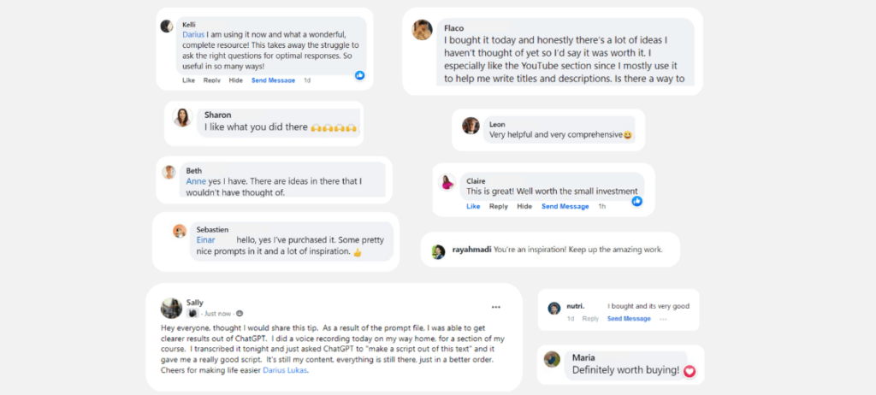Click the 1h timestamp on Claire's comment

602,206
